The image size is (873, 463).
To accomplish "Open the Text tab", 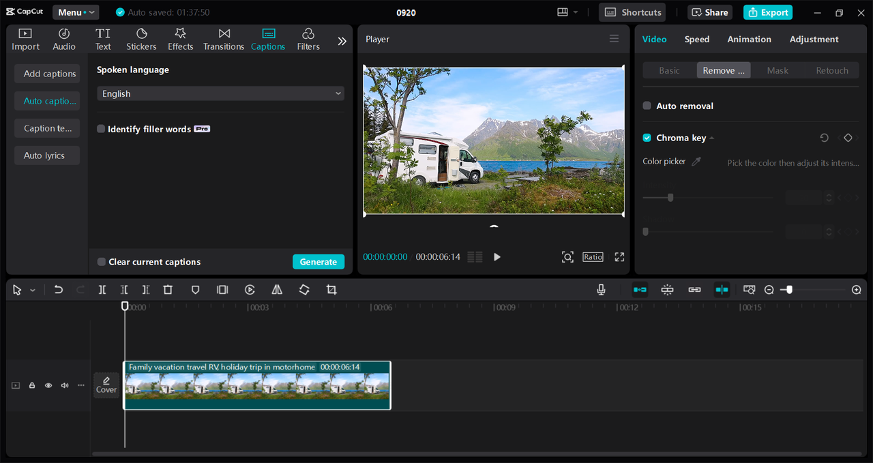I will [x=103, y=40].
